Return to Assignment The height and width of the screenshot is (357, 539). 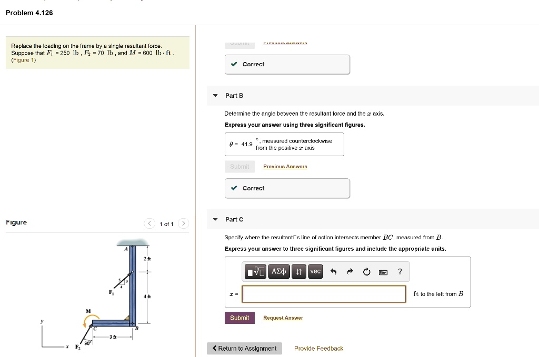coord(244,348)
